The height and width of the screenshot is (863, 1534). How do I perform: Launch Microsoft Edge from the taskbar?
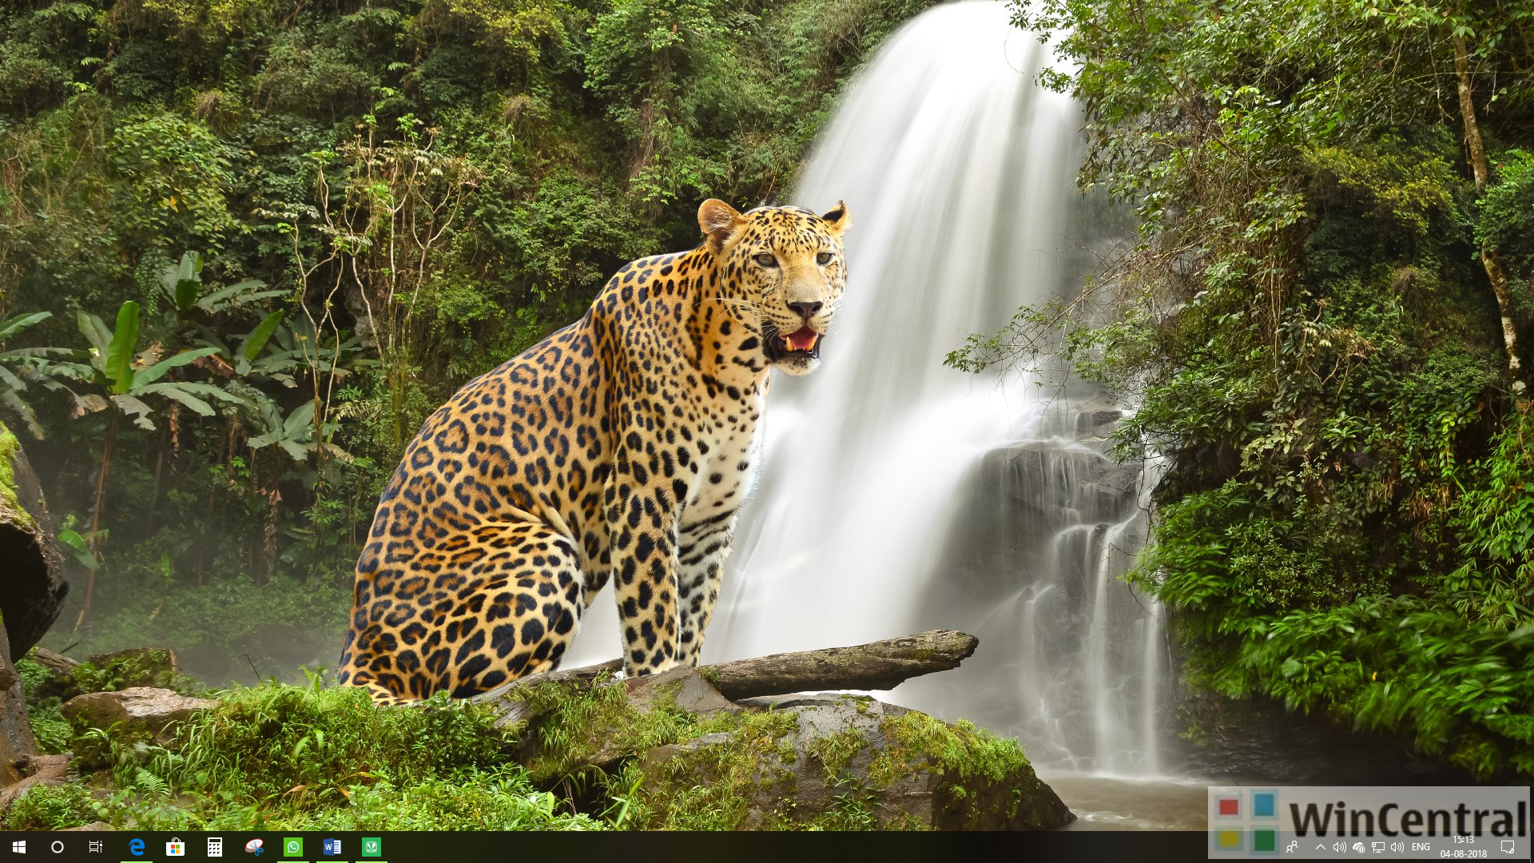coord(137,847)
